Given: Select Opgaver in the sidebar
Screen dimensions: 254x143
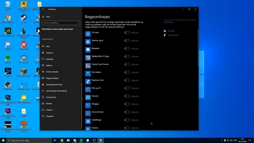Looking at the screenshot, I should (61, 53).
